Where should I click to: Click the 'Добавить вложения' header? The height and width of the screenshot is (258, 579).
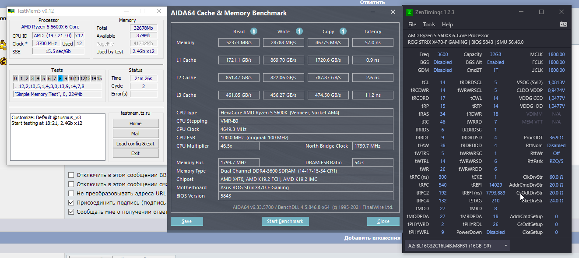tap(372, 238)
